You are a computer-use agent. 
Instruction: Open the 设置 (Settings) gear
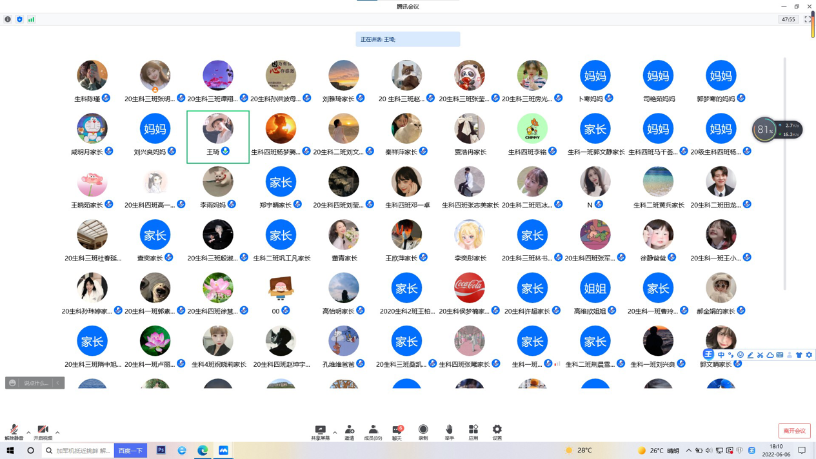[497, 431]
